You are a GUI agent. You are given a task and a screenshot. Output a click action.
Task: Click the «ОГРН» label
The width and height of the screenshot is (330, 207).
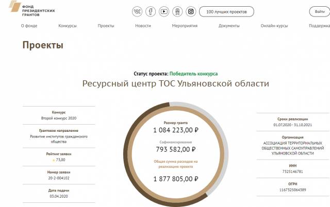click(292, 184)
